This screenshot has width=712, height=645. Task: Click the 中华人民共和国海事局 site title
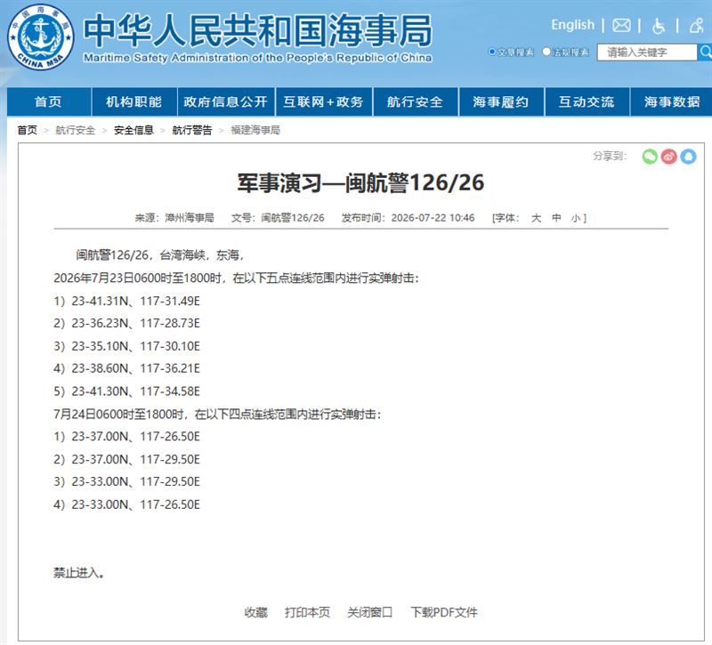(x=257, y=31)
